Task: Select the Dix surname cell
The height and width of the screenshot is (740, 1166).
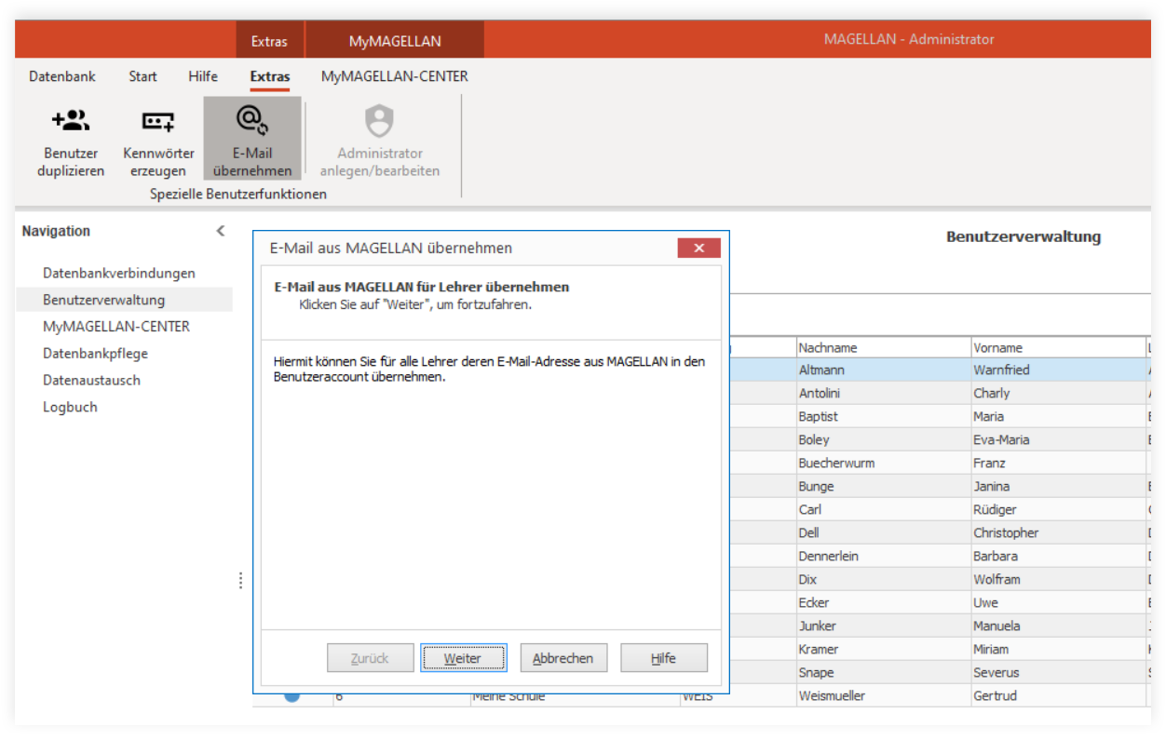Action: click(x=883, y=579)
